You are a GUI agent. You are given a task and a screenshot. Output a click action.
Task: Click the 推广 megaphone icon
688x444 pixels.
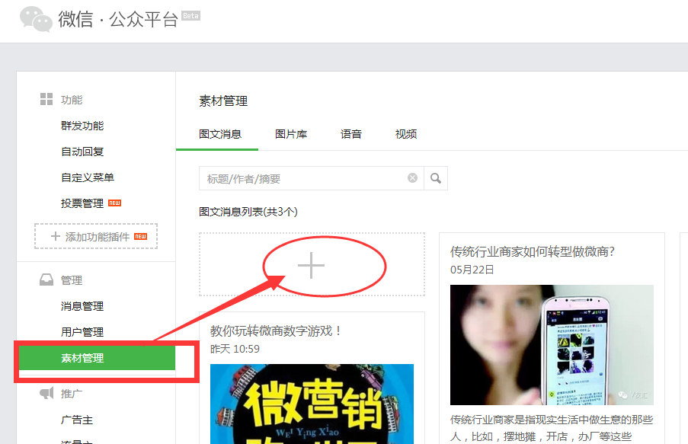tap(46, 393)
